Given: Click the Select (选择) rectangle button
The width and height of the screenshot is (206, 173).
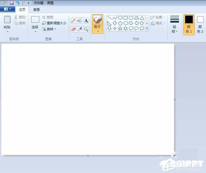Looking at the screenshot, I should tap(35, 20).
